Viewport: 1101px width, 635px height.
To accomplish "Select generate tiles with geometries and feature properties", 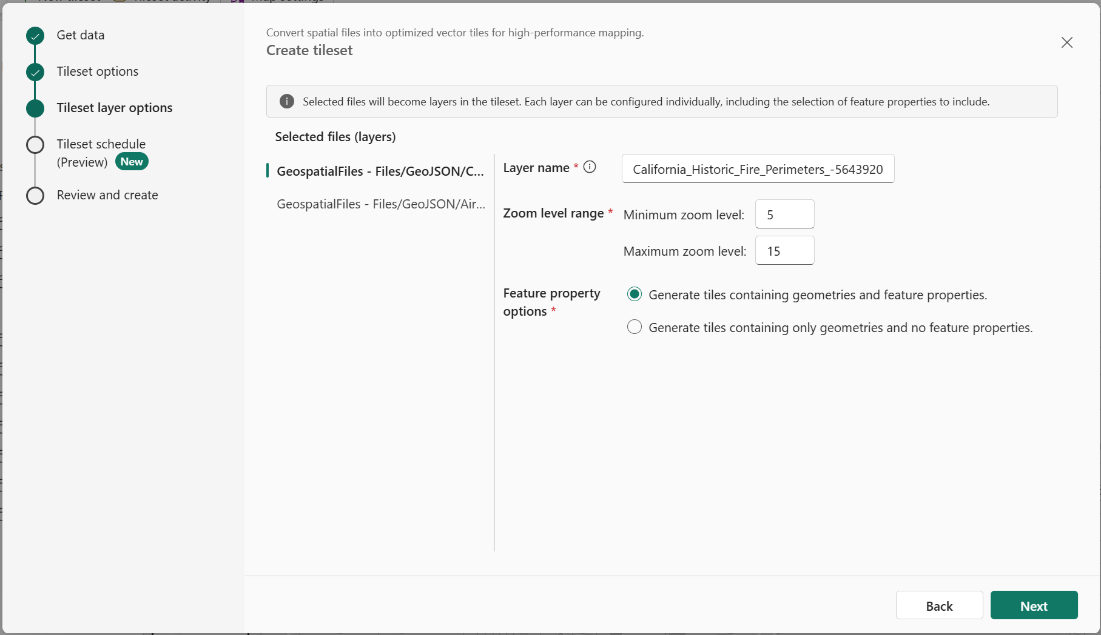I will (635, 294).
